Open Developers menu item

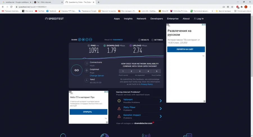click(157, 19)
